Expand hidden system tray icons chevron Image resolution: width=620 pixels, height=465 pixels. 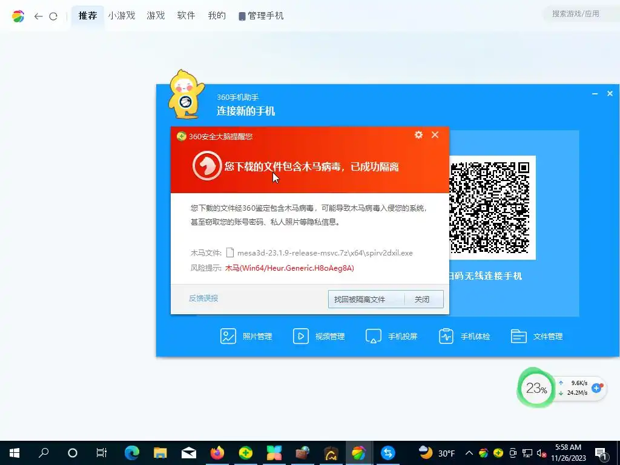tap(469, 453)
